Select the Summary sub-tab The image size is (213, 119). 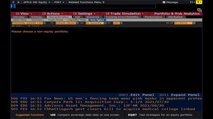coord(37,20)
